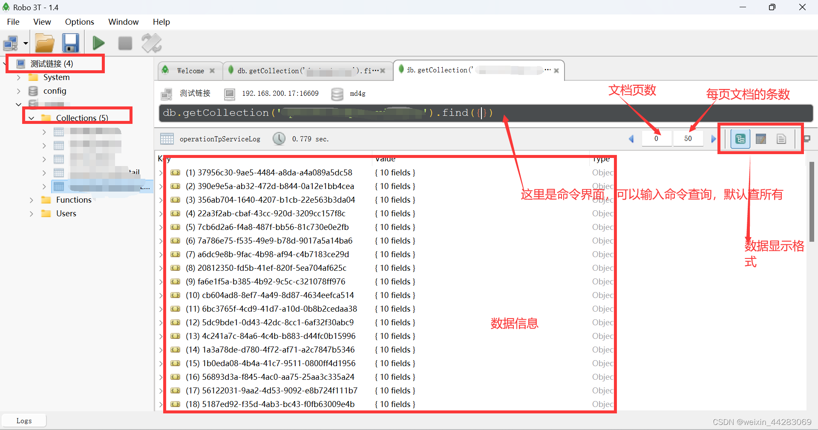Screen dimensions: 818x430
Task: Switch to tree view mode icon
Action: [x=740, y=139]
